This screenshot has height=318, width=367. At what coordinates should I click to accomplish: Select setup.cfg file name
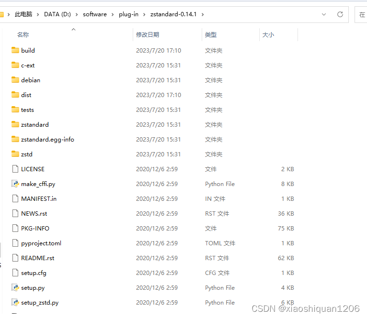point(34,273)
